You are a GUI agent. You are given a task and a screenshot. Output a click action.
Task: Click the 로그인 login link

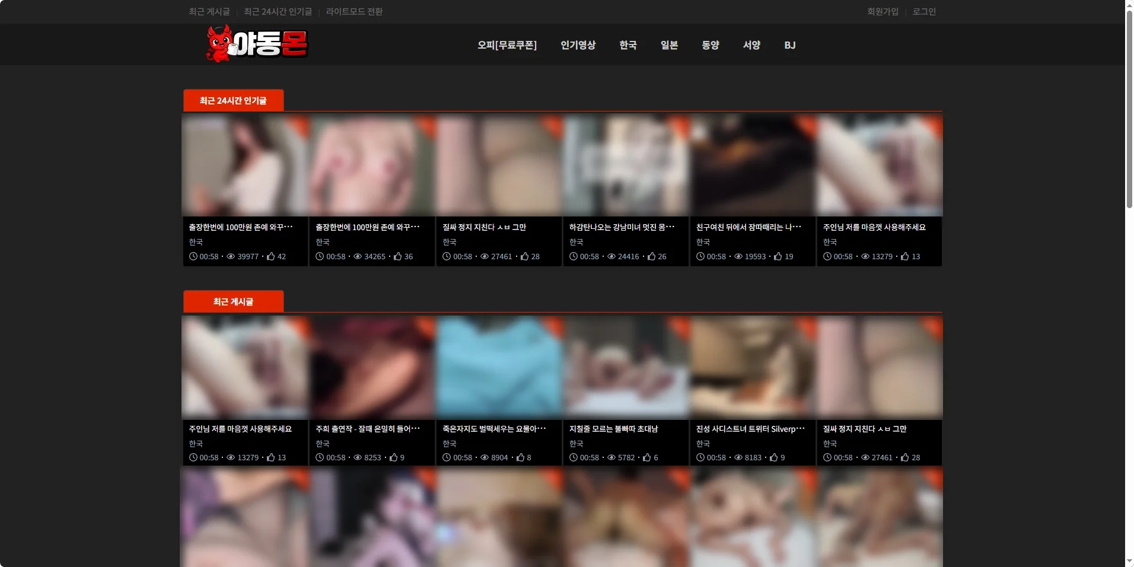(x=924, y=12)
